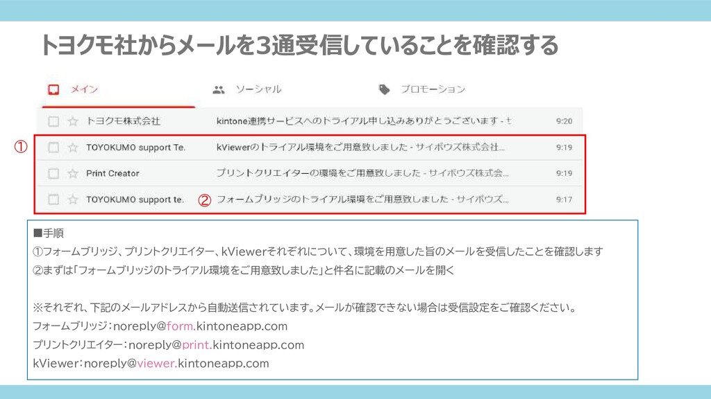Image resolution: width=711 pixels, height=399 pixels.
Task: Tick the checkbox for the Print Creator email
Action: click(x=53, y=173)
